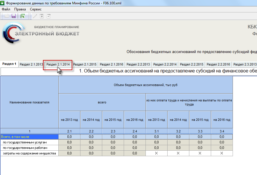Click the app icon in title bar
The height and width of the screenshot is (175, 257).
[2, 3]
